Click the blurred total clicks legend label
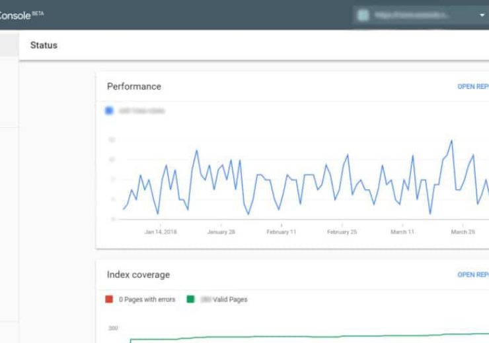The height and width of the screenshot is (343, 489). 142,111
